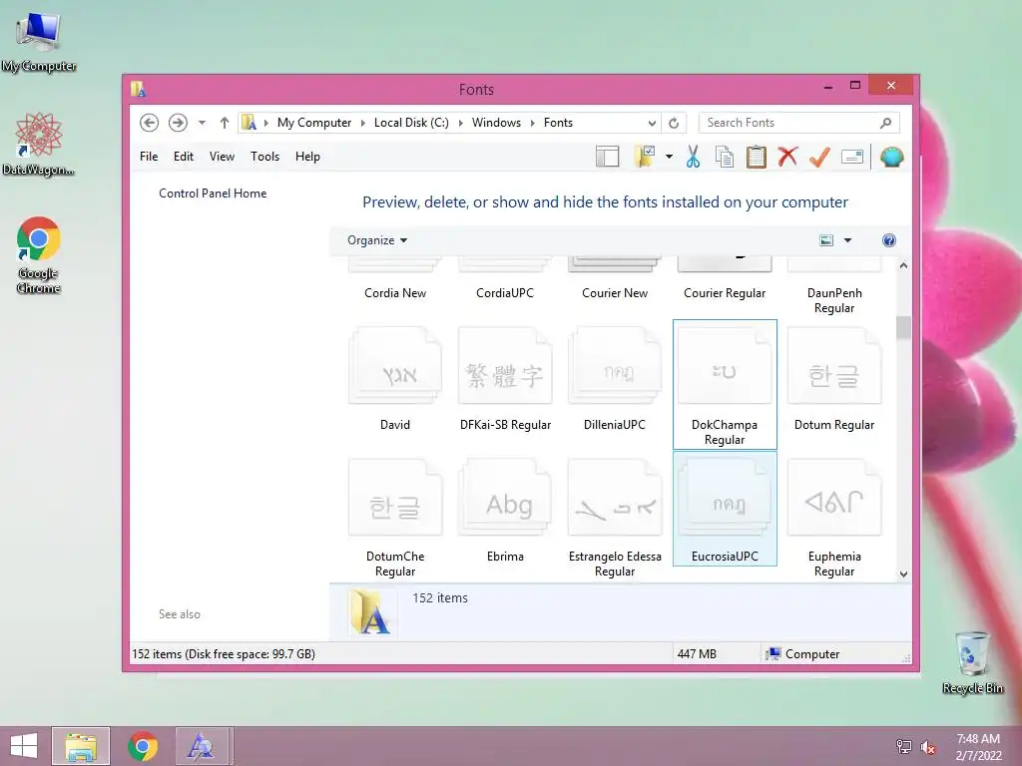1022x766 pixels.
Task: Expand the arrow after My Computer in path
Action: [x=363, y=123]
